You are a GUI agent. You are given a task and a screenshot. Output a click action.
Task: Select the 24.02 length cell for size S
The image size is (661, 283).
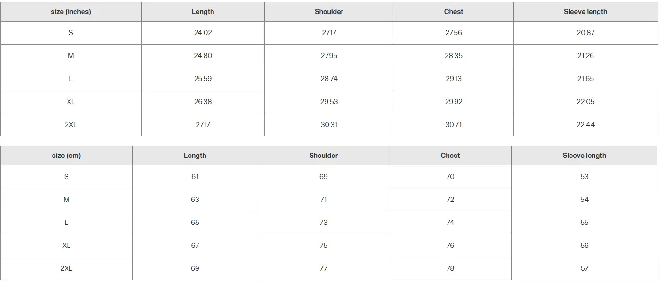pyautogui.click(x=203, y=33)
